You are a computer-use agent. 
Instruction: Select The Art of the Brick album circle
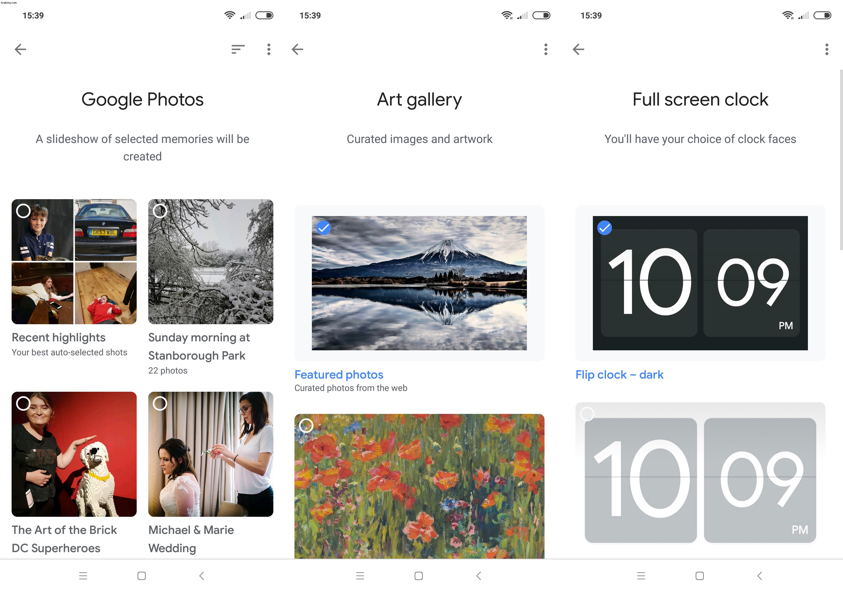pos(23,403)
